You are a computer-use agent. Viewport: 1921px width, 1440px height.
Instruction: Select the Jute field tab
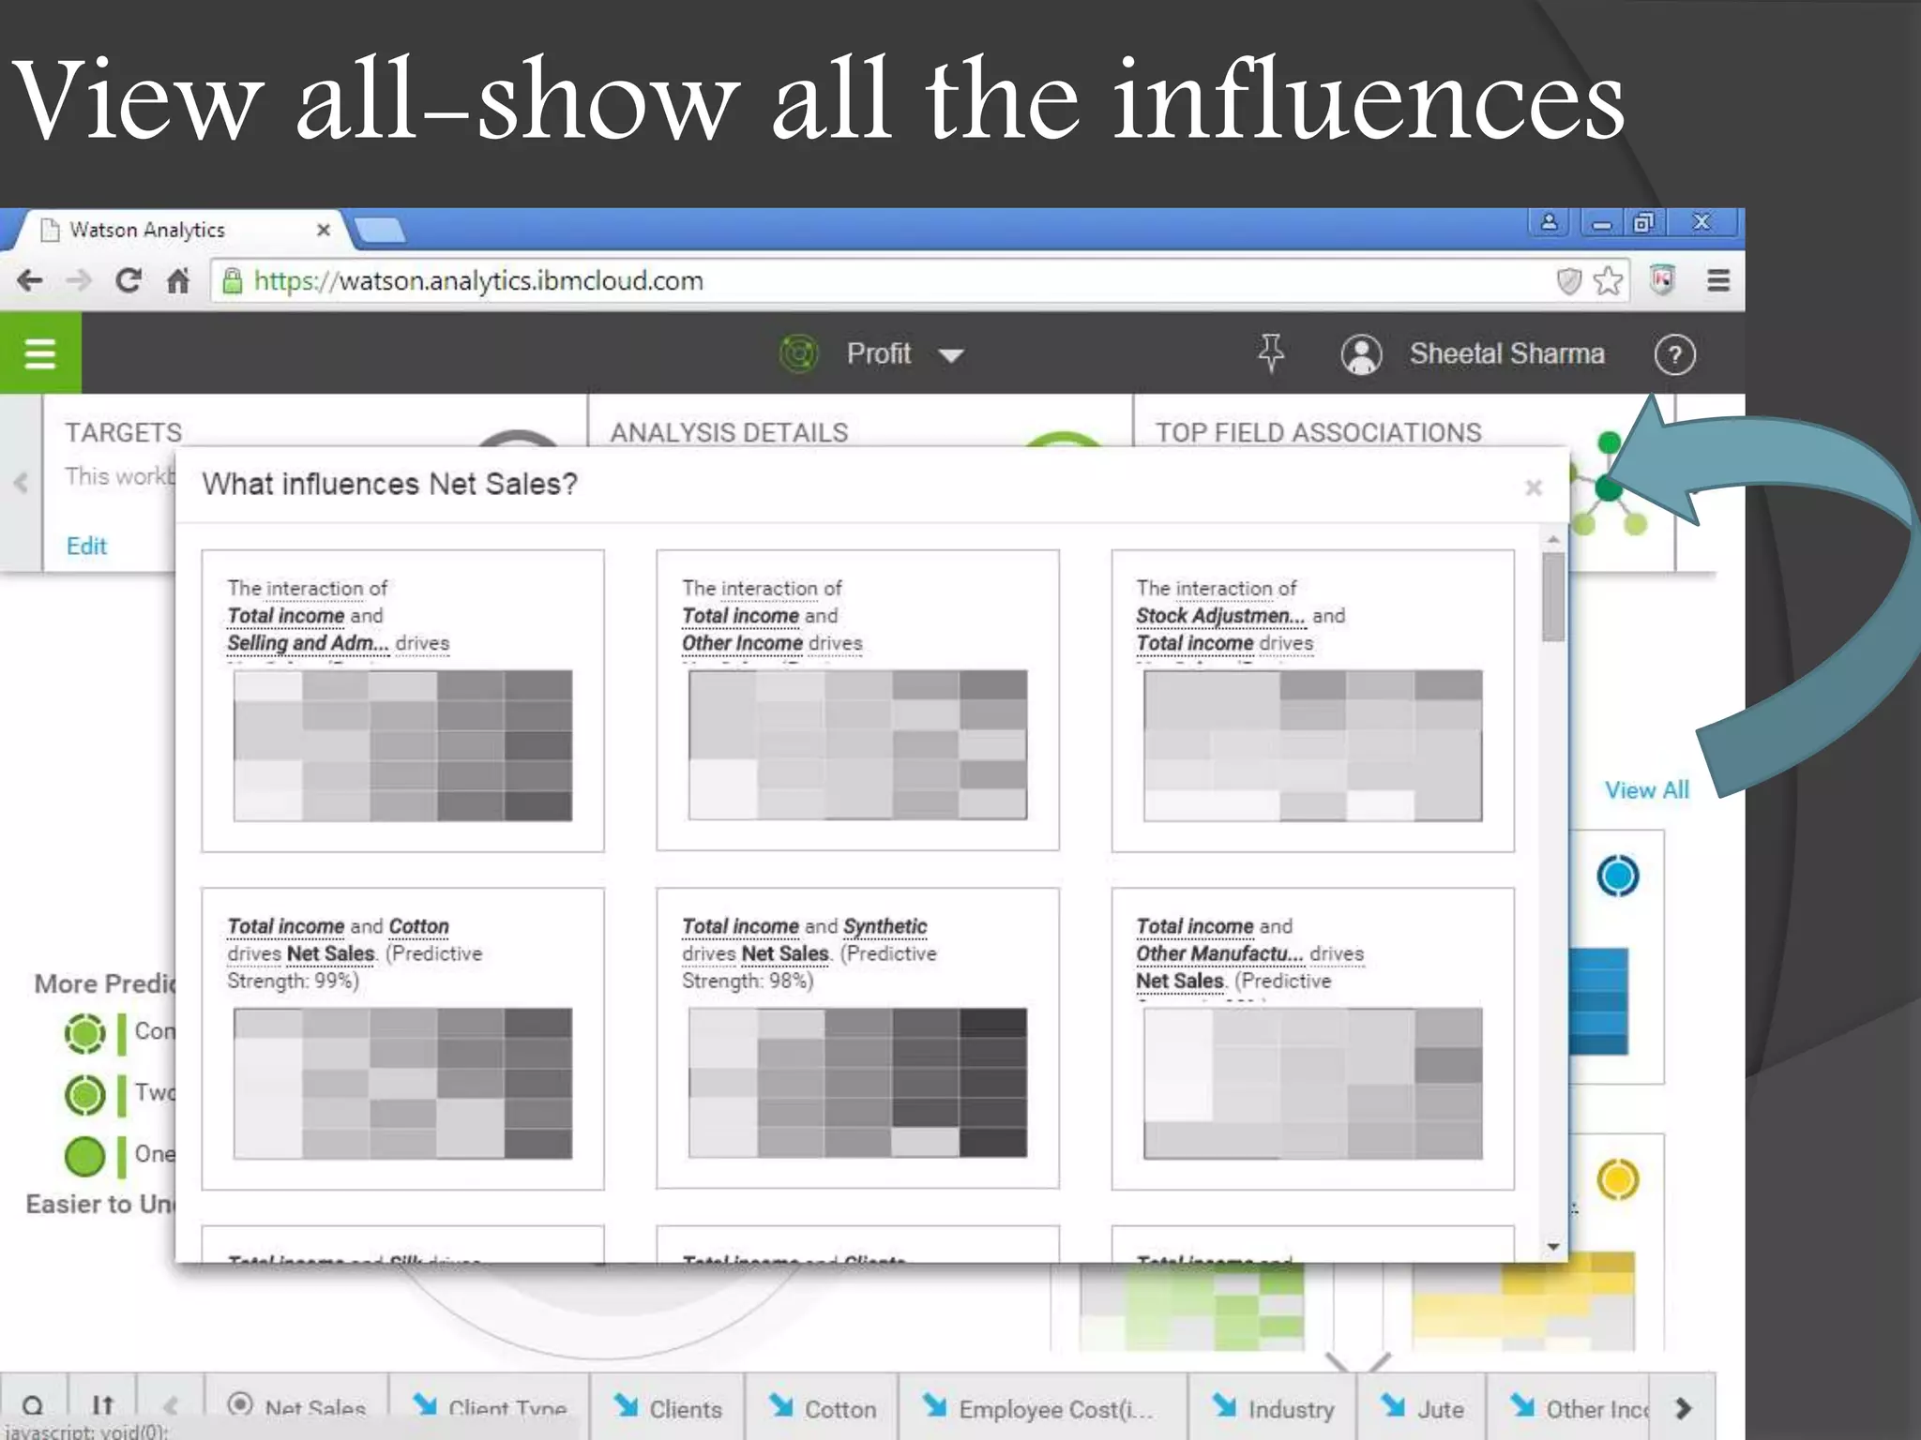tap(1424, 1408)
